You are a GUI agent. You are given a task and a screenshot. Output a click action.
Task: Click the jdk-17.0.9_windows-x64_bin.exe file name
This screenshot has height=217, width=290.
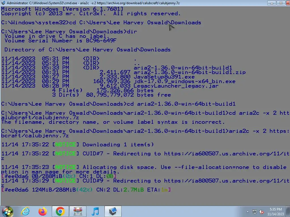(x=184, y=81)
